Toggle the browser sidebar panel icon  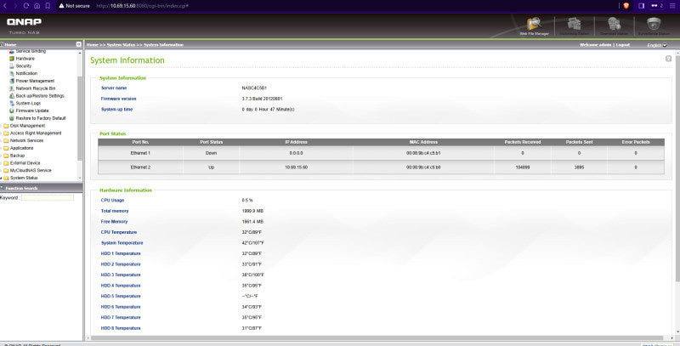tap(642, 6)
